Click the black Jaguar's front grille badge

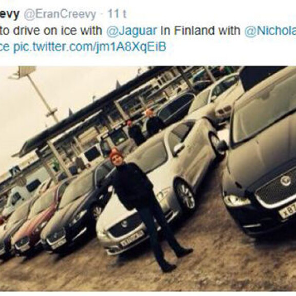[x=285, y=181]
